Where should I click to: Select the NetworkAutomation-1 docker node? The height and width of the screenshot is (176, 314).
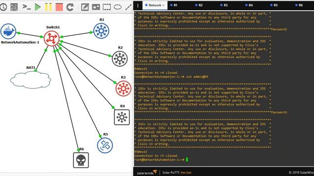(x=8, y=31)
